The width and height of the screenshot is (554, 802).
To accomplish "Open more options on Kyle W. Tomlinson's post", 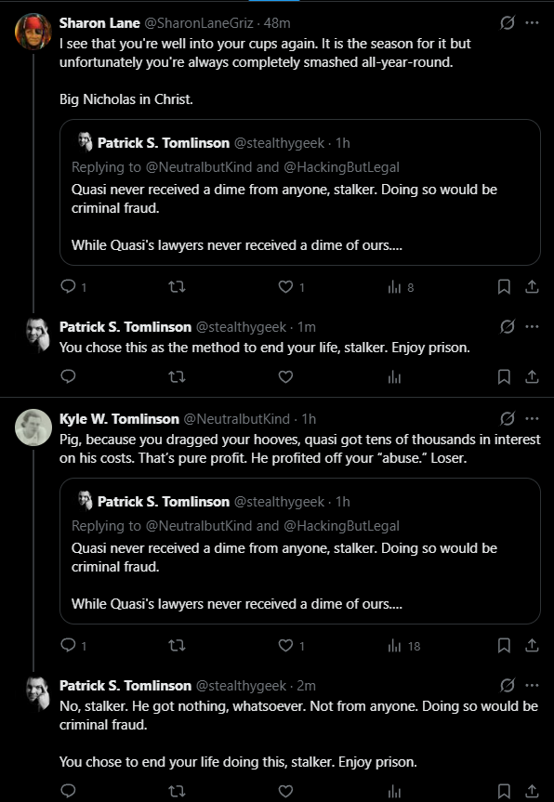I will coord(532,418).
